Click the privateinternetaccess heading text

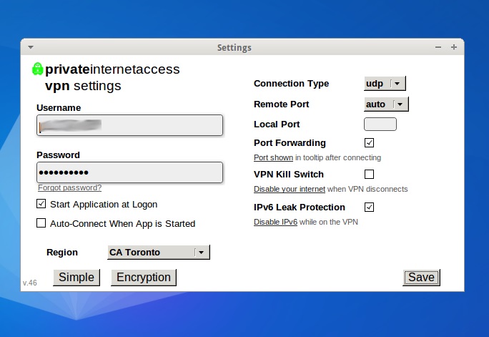112,69
